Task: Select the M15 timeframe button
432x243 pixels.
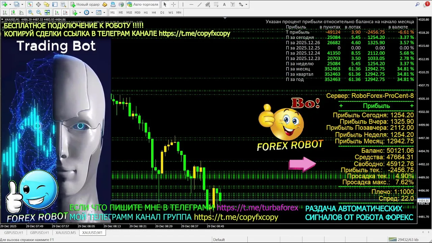Action: click(129, 12)
